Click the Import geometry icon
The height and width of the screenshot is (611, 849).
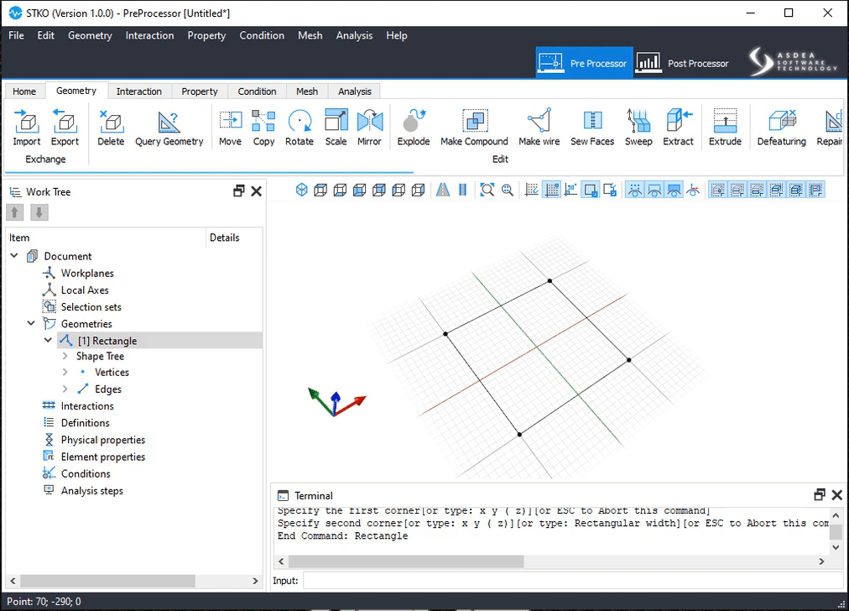coord(27,128)
